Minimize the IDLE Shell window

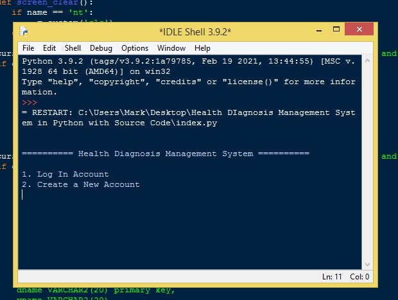319,30
